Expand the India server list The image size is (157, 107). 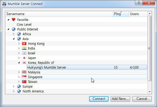[x=19, y=48]
